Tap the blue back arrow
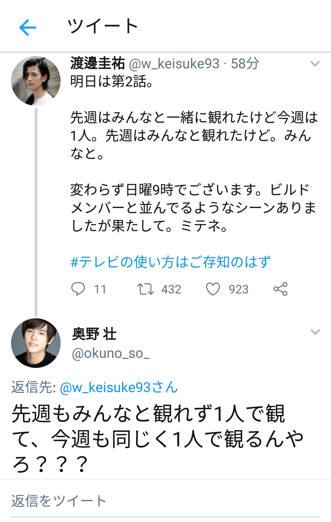Image resolution: width=331 pixels, height=522 pixels. coord(28,27)
